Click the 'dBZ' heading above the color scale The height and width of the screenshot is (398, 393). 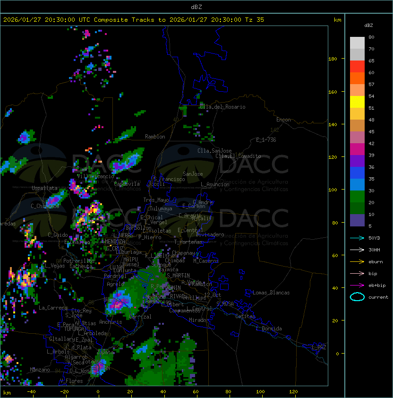click(x=368, y=26)
